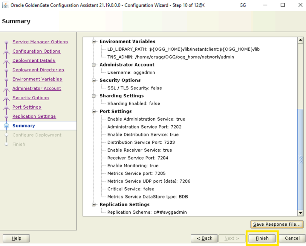
Task: Collapse the Environment Variables section
Action: pyautogui.click(x=94, y=41)
